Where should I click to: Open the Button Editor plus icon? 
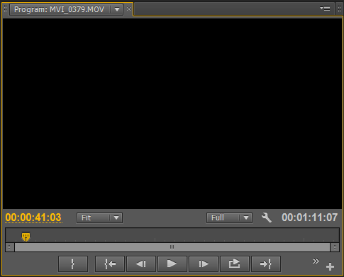tap(330, 266)
